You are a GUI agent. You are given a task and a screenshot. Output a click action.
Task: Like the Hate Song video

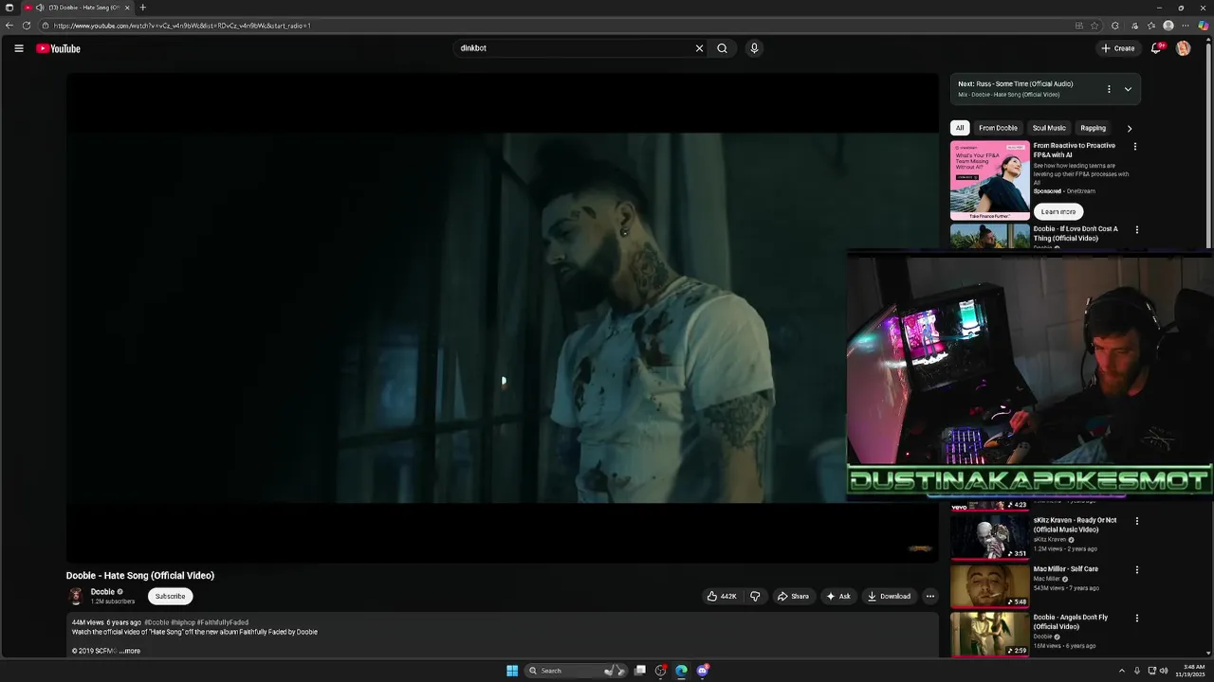(722, 596)
